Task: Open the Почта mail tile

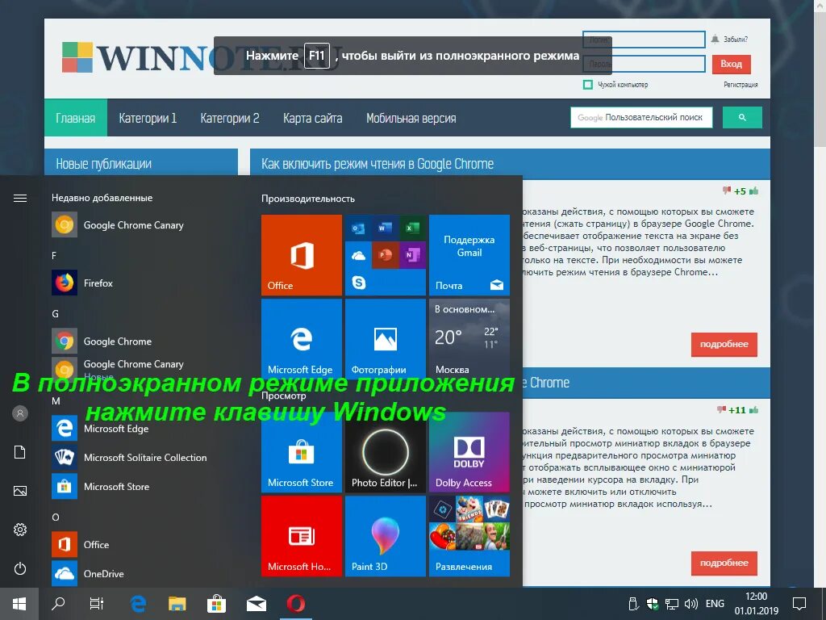Action: click(469, 255)
